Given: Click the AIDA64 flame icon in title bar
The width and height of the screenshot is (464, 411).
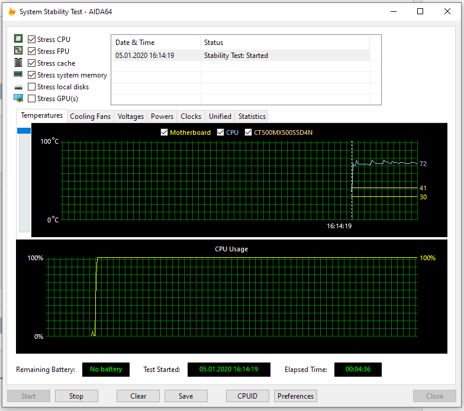Looking at the screenshot, I should tap(12, 12).
